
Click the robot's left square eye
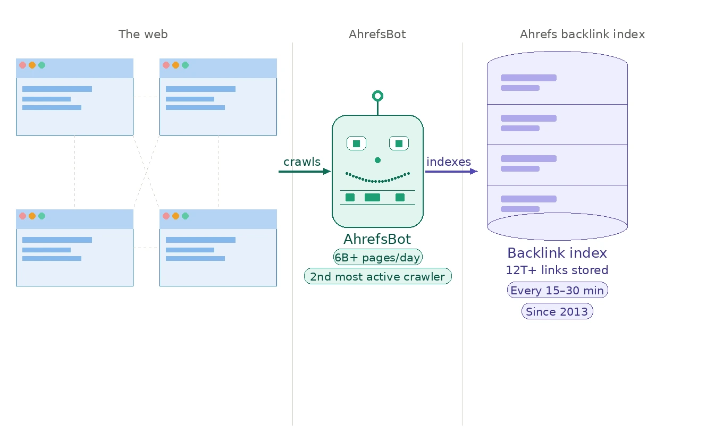(x=356, y=143)
